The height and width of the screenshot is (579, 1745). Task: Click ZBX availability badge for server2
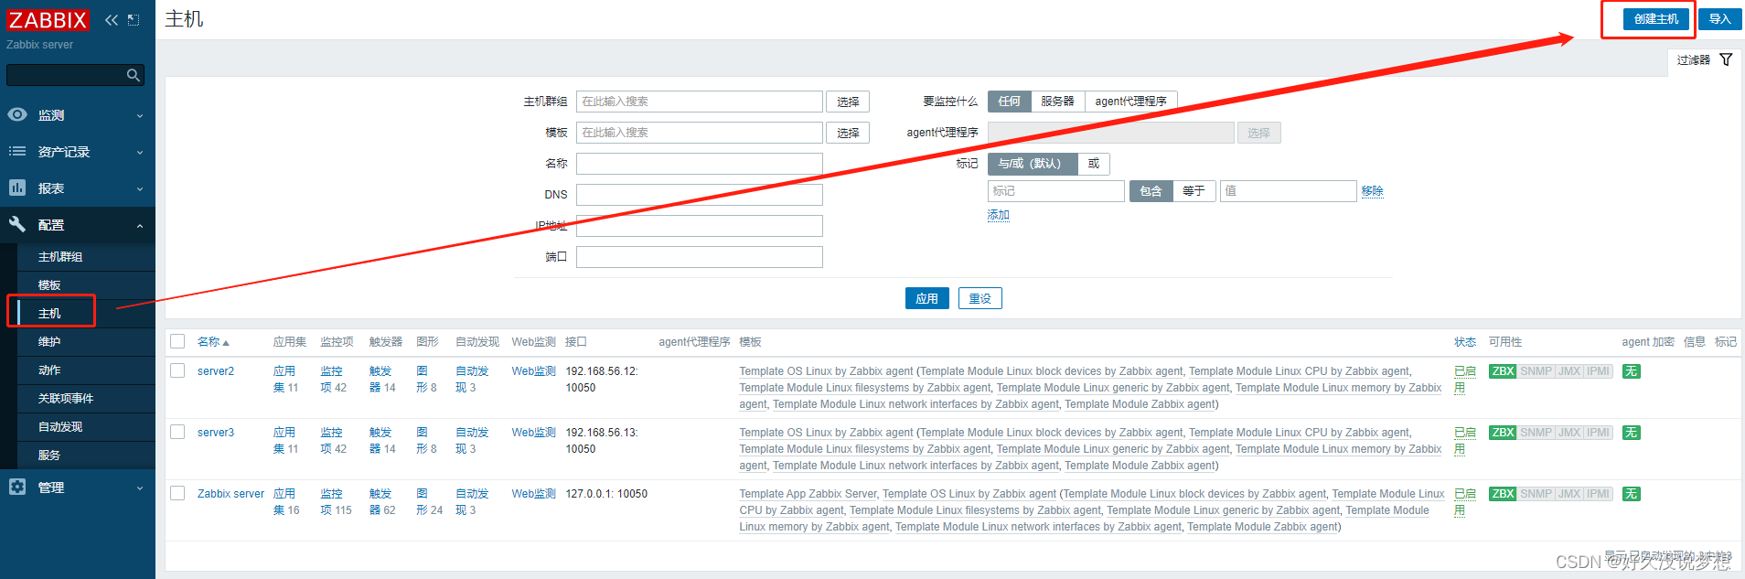(1503, 371)
